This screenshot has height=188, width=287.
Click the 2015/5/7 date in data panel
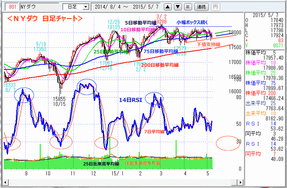tap(265, 15)
